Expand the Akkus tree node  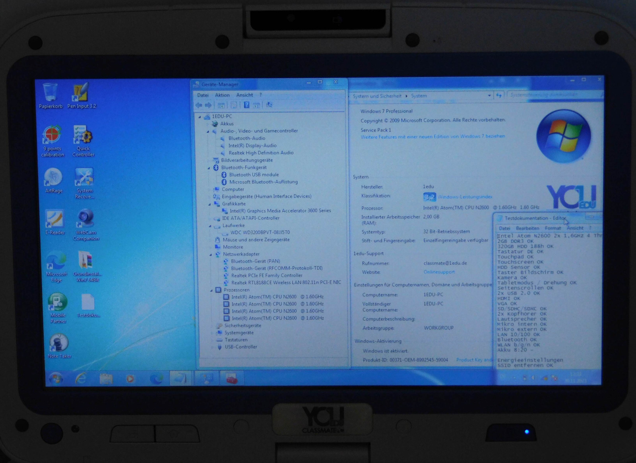(207, 124)
